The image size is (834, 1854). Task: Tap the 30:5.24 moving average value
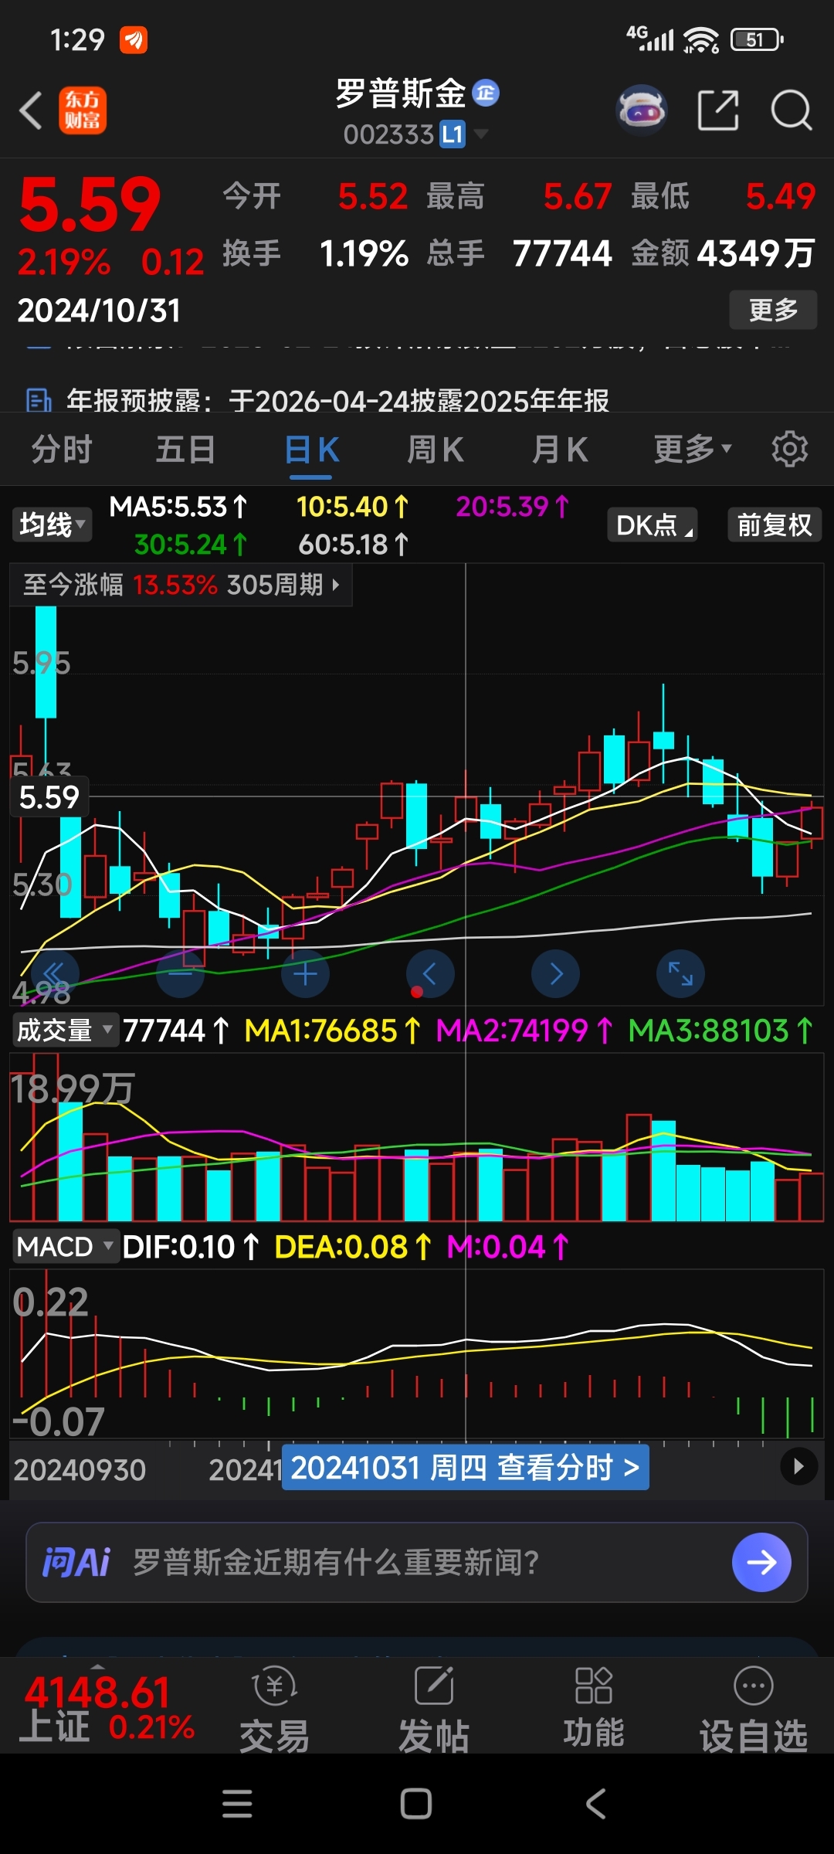pos(191,545)
